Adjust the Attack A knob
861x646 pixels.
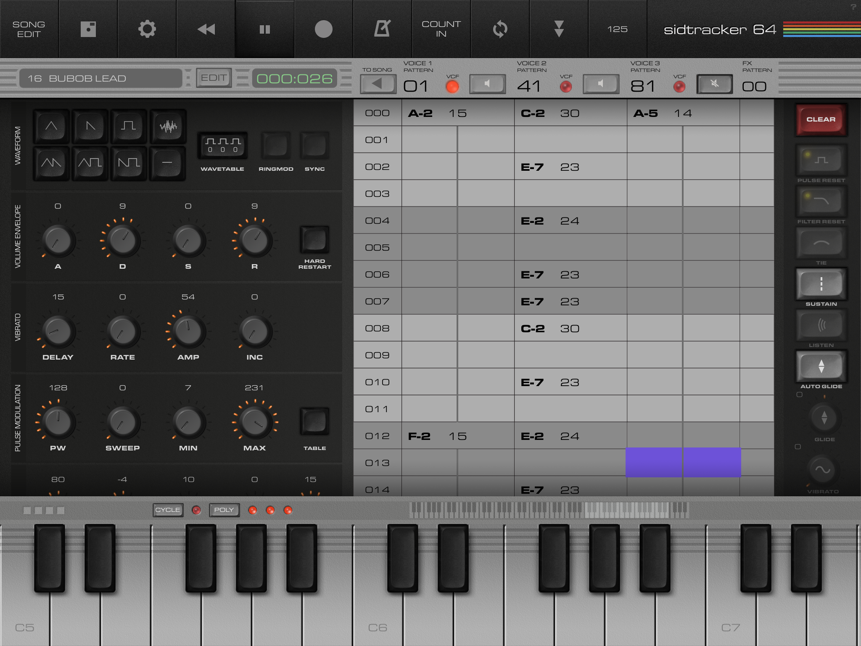pos(58,241)
